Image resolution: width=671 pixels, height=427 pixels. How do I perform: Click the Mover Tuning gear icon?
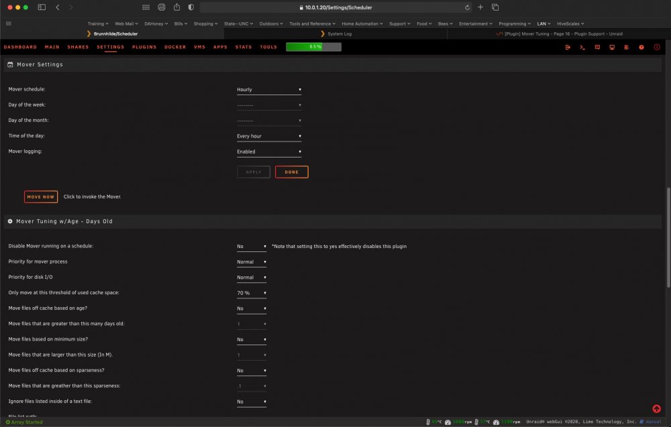10,221
